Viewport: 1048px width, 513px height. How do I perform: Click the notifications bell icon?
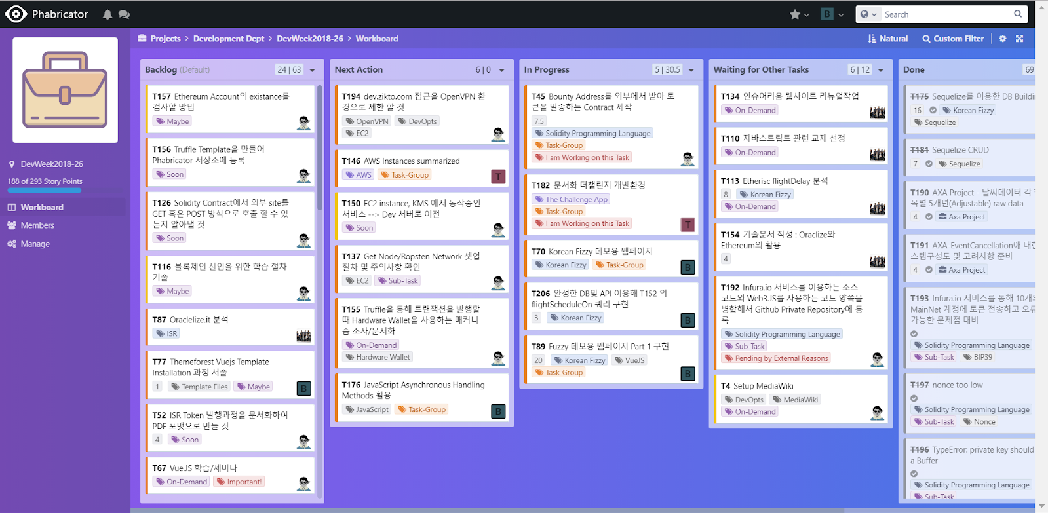point(107,14)
